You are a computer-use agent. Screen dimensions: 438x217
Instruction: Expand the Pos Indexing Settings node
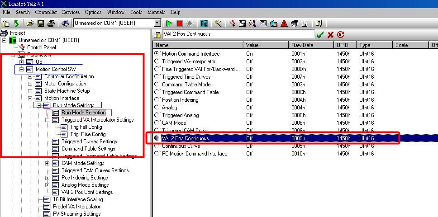point(47,178)
